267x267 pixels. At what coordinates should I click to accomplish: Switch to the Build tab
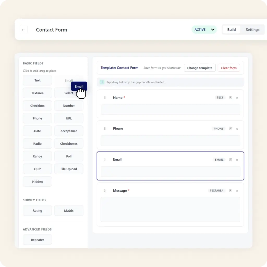point(231,30)
